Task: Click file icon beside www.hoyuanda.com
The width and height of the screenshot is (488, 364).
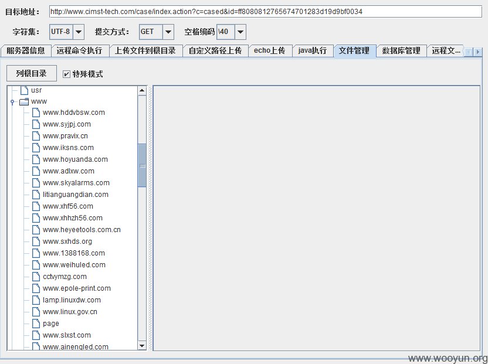Action: click(36, 159)
